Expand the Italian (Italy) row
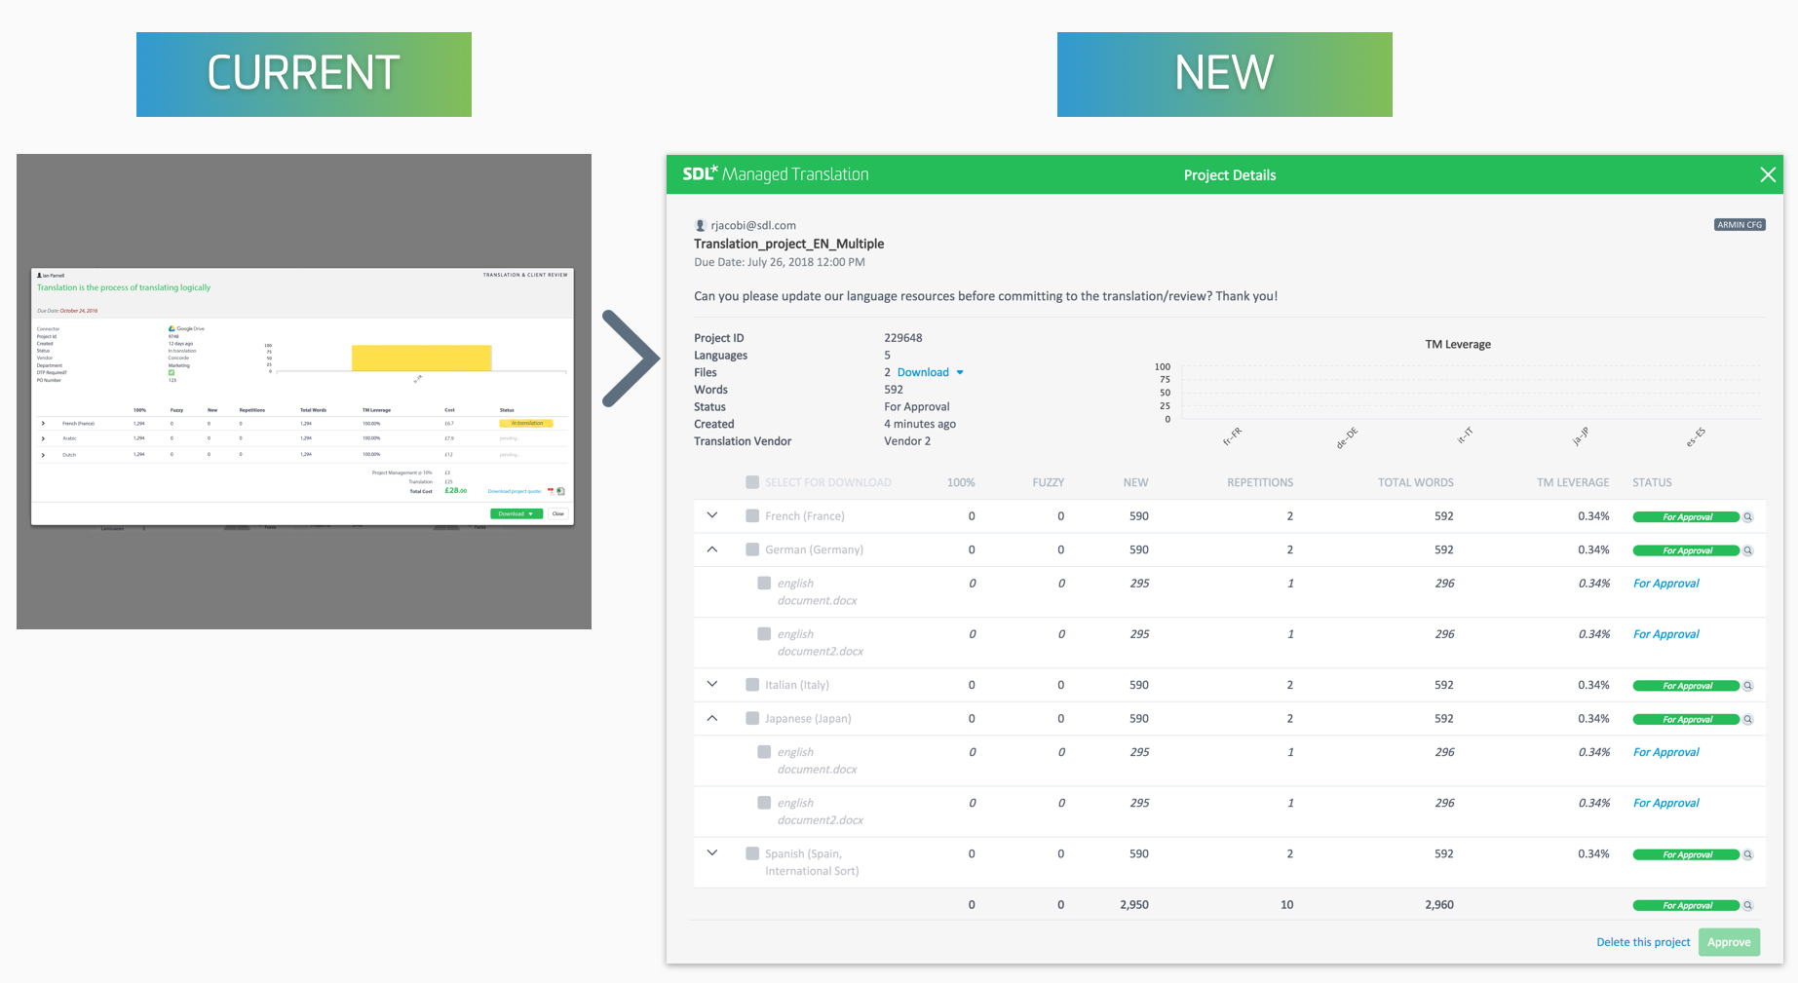 coord(712,684)
